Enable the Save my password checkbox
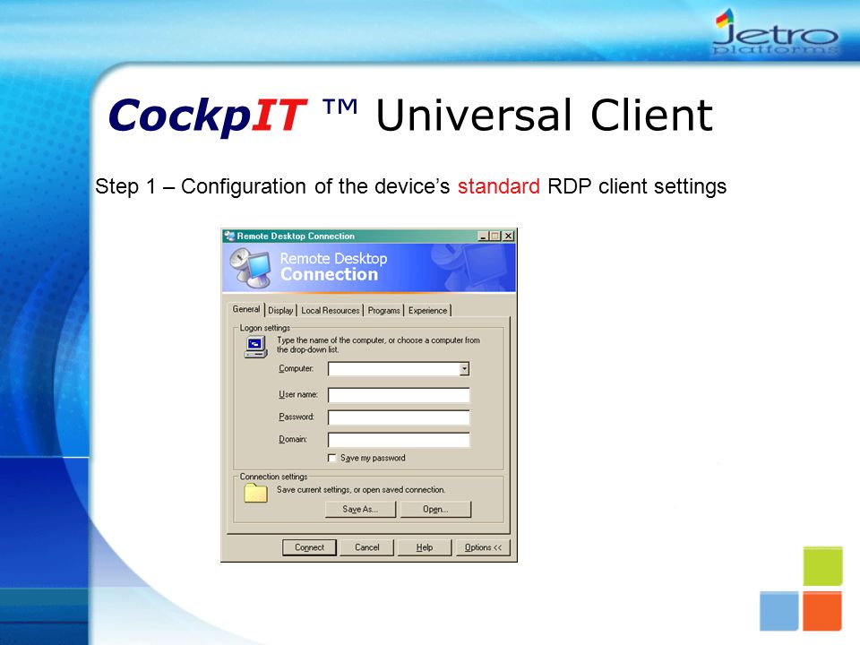The height and width of the screenshot is (645, 860). (x=331, y=458)
